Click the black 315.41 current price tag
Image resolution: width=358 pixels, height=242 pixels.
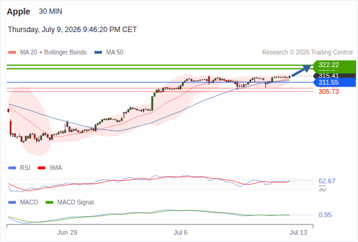coord(334,76)
